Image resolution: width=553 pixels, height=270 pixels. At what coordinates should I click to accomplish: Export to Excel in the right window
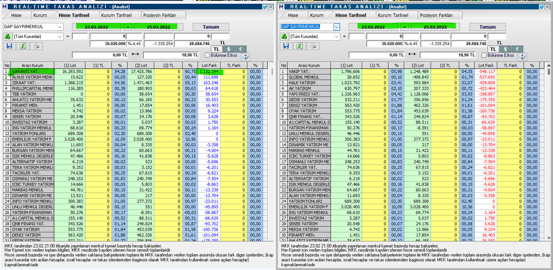point(300,46)
